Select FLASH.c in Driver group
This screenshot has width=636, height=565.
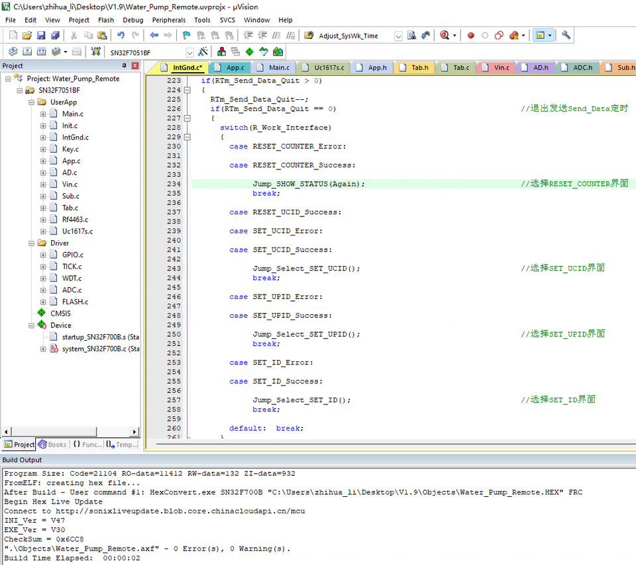click(x=75, y=302)
